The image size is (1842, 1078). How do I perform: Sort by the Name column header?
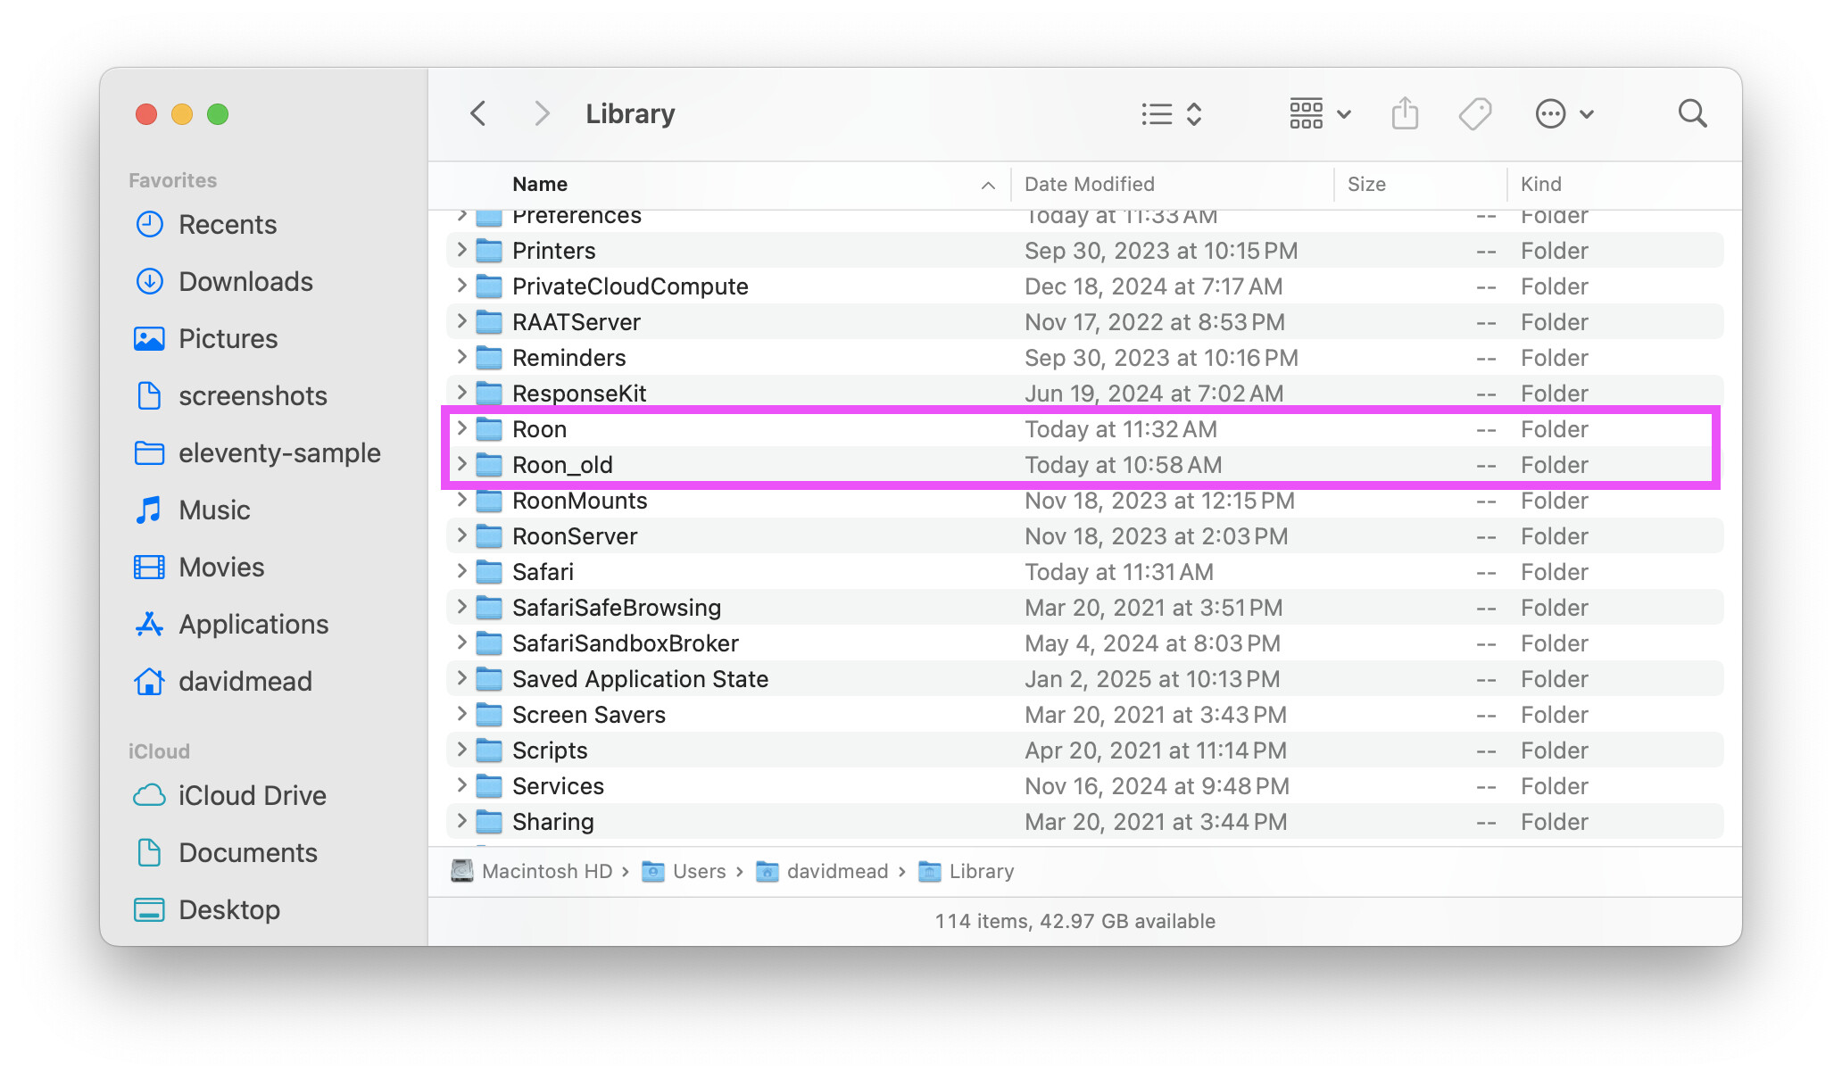(x=540, y=184)
